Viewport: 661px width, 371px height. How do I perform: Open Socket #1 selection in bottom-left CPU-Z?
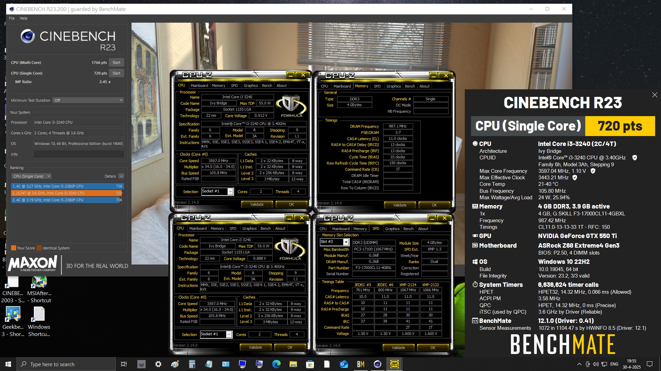216,334
